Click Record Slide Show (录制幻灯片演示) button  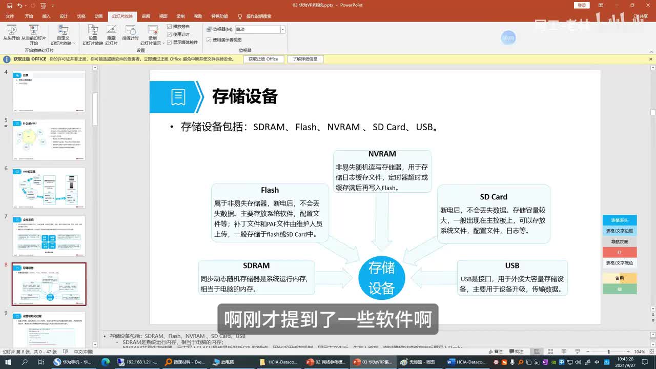click(x=152, y=35)
